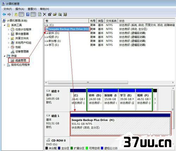This screenshot has width=176, height=151.
Task: Expand the 任务计划程序 tree node
Action: pos(8,30)
